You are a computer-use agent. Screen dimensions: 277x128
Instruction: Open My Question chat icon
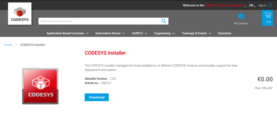[241, 17]
